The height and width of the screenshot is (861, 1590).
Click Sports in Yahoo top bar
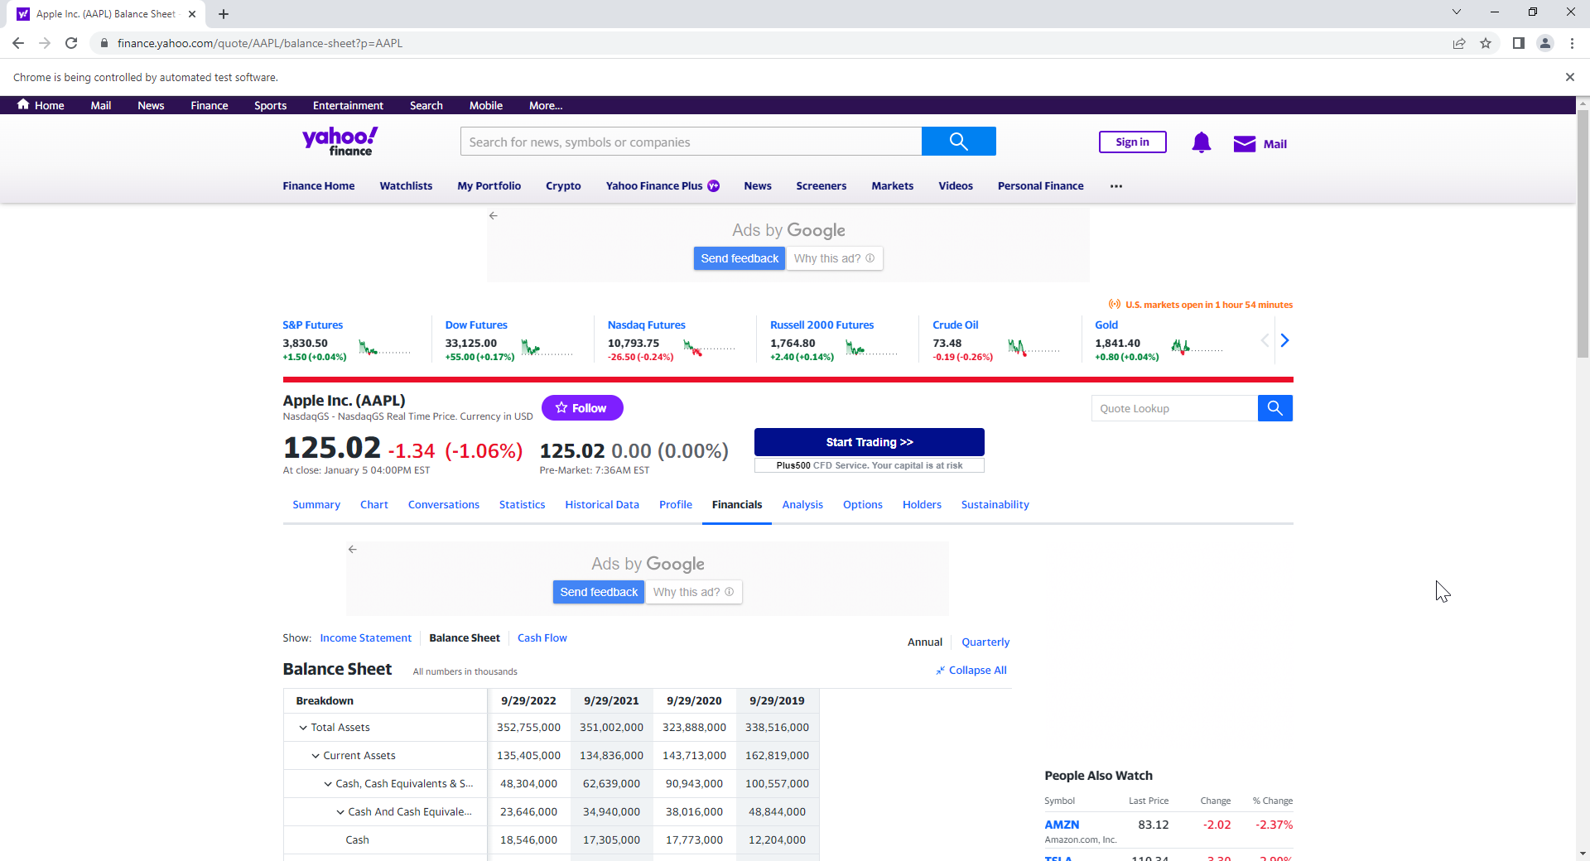270,105
